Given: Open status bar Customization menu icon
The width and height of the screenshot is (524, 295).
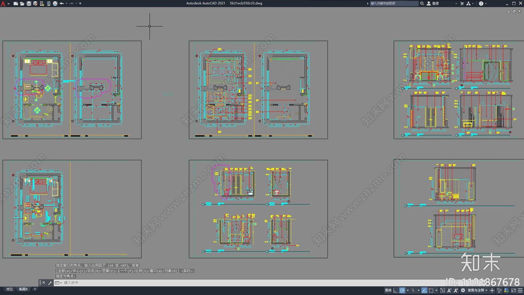Looking at the screenshot, I should [x=520, y=290].
